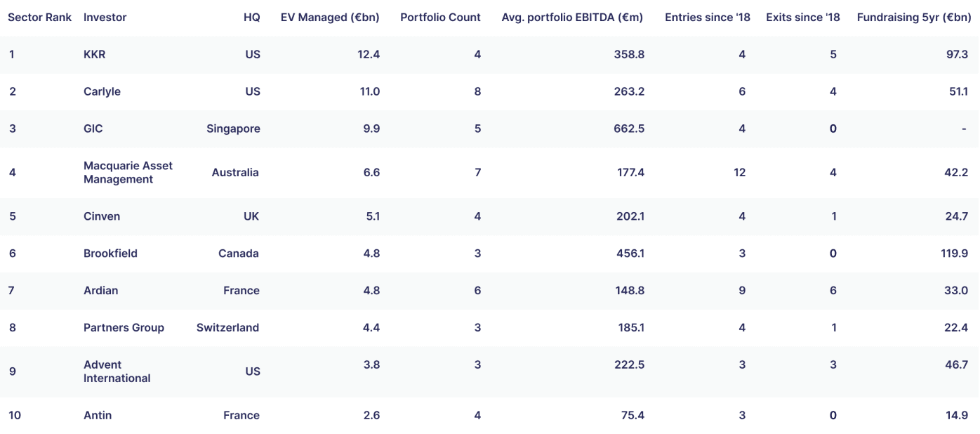980x434 pixels.
Task: Select the GIC investor name
Action: [93, 129]
